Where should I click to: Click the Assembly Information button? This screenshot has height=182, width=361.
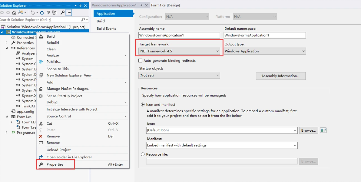click(x=280, y=76)
